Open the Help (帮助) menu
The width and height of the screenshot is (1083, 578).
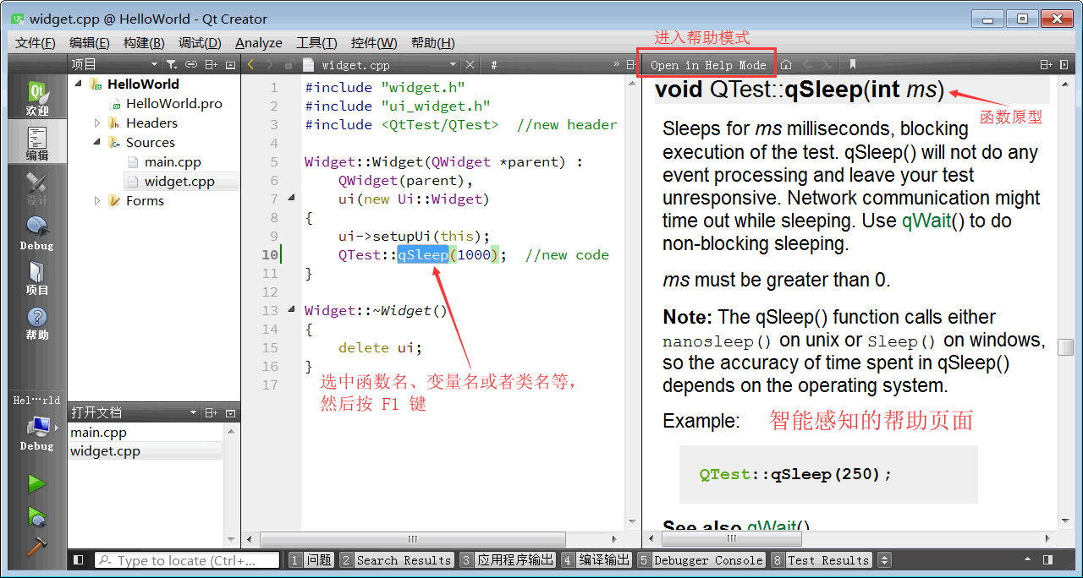pyautogui.click(x=433, y=42)
